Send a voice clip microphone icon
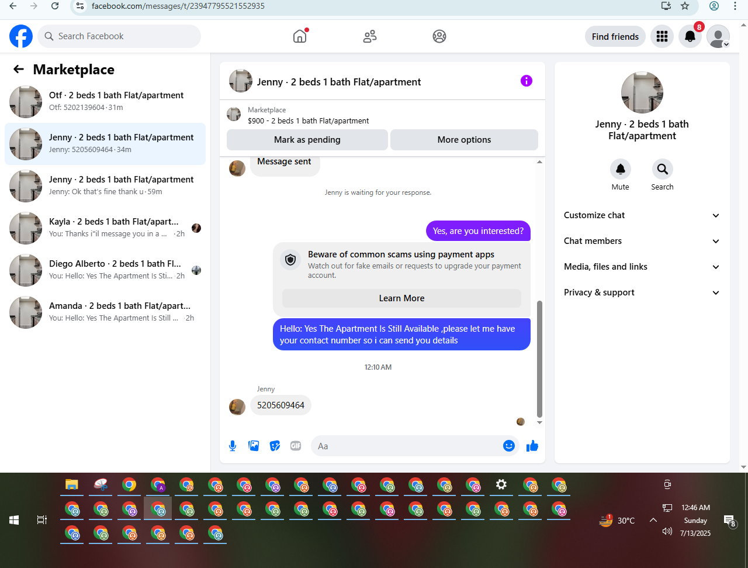The image size is (748, 568). 233,446
